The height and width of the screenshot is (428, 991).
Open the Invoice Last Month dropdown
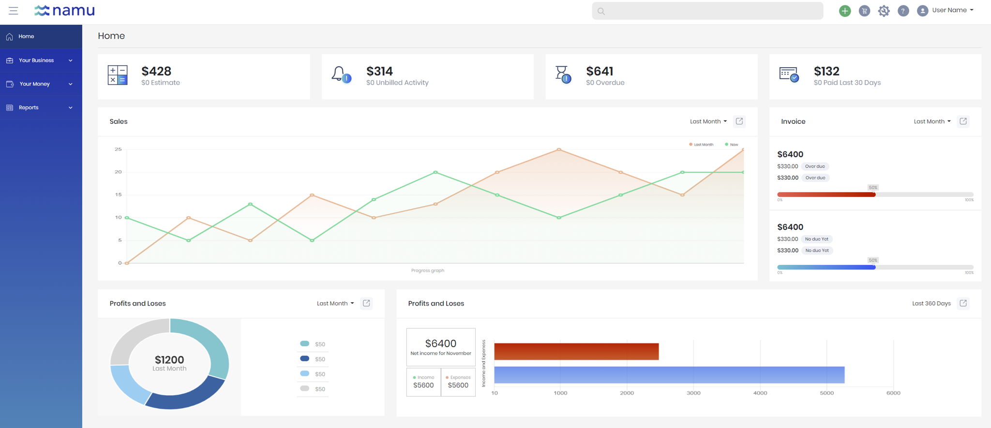[x=932, y=121]
